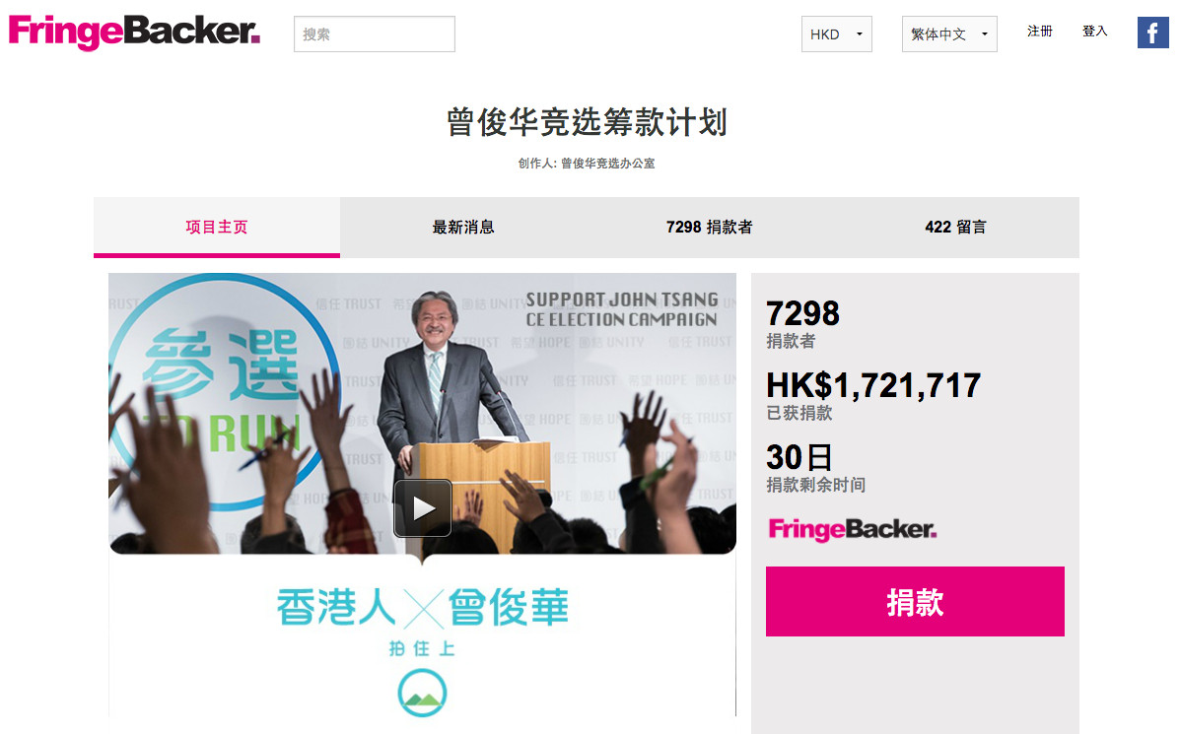
Task: Click the 曾俊华竞选办公室 creator link
Action: pyautogui.click(x=608, y=164)
